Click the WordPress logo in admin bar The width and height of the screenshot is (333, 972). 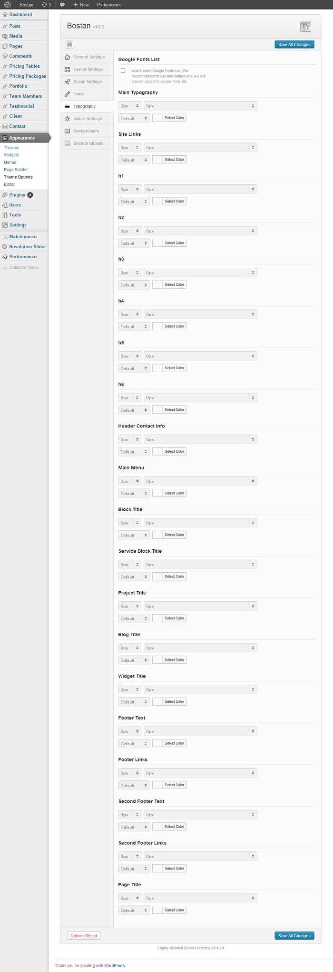coord(8,5)
